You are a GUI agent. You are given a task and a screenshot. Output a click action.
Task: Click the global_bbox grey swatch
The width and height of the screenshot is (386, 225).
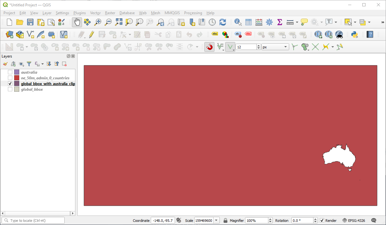[x=17, y=89]
